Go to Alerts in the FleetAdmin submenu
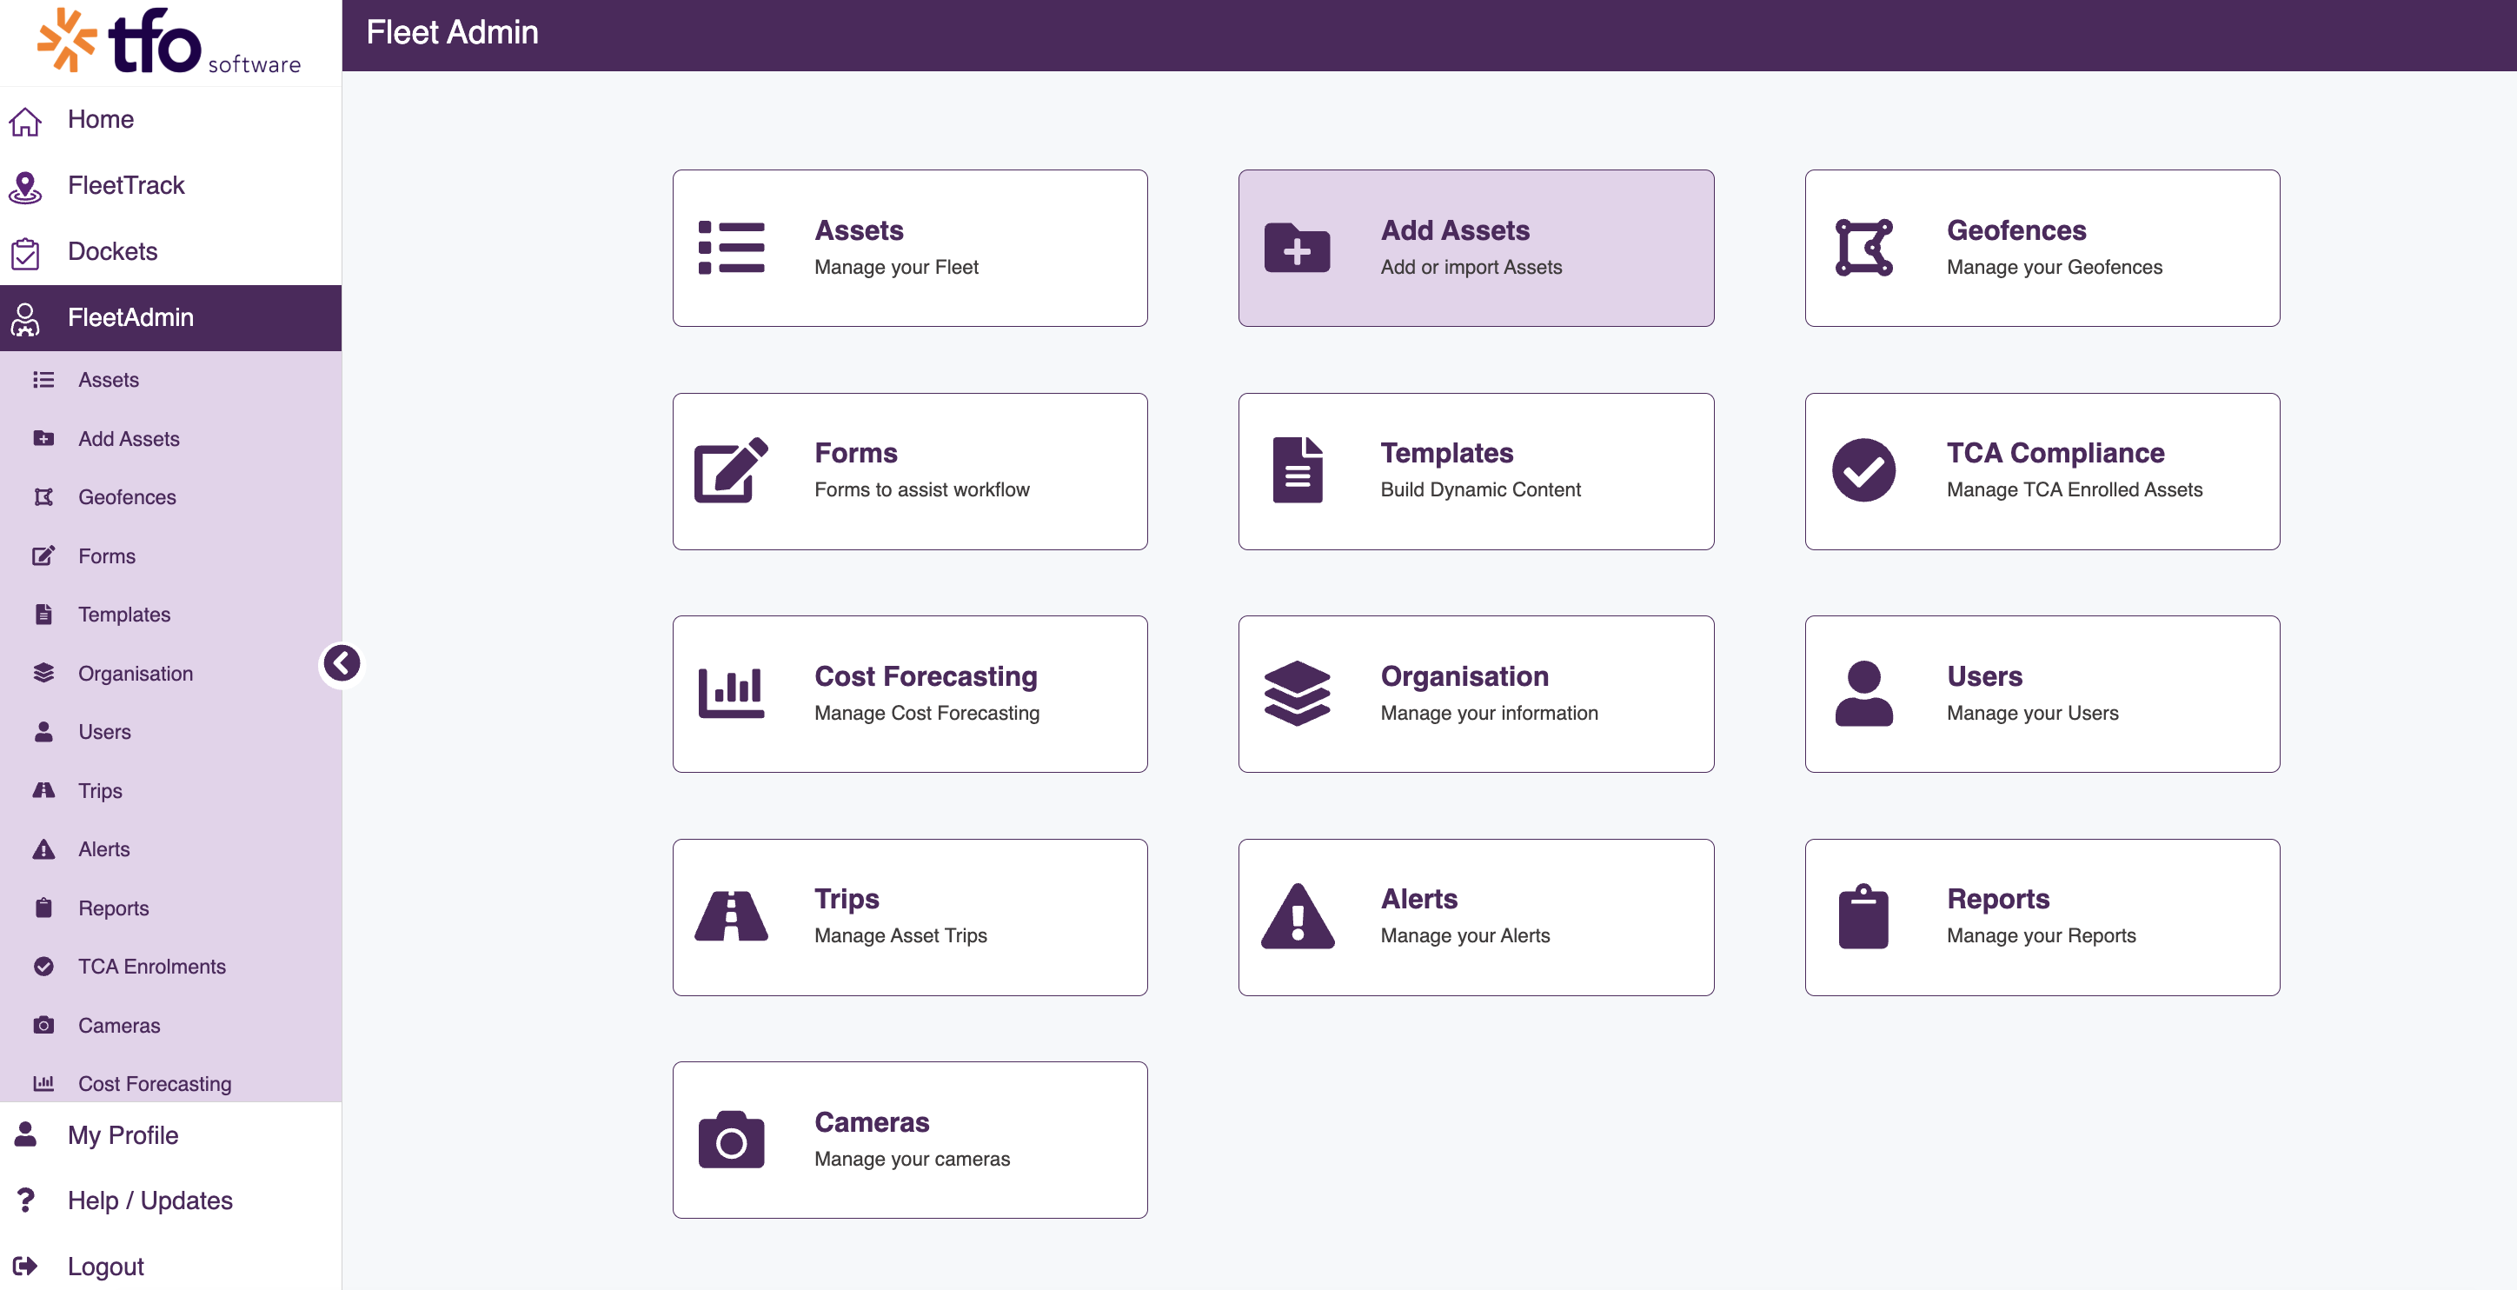Viewport: 2517px width, 1290px height. click(x=171, y=849)
